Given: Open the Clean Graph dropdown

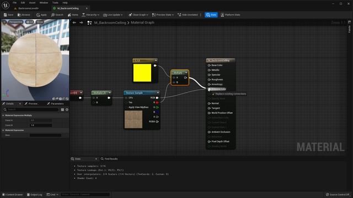Looking at the screenshot, I should tap(138, 15).
